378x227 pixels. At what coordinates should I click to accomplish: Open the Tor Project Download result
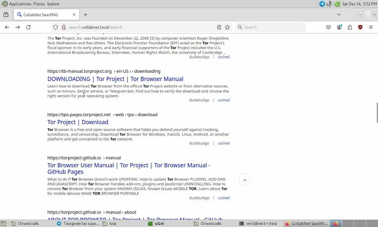(x=78, y=122)
